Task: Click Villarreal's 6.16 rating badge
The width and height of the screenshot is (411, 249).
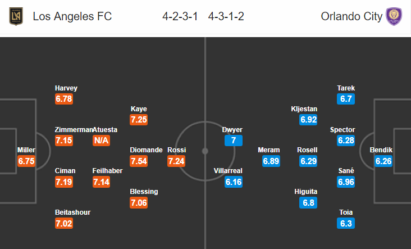Action: coord(234,182)
